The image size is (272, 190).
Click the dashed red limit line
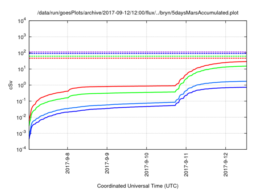pyautogui.click(x=138, y=59)
